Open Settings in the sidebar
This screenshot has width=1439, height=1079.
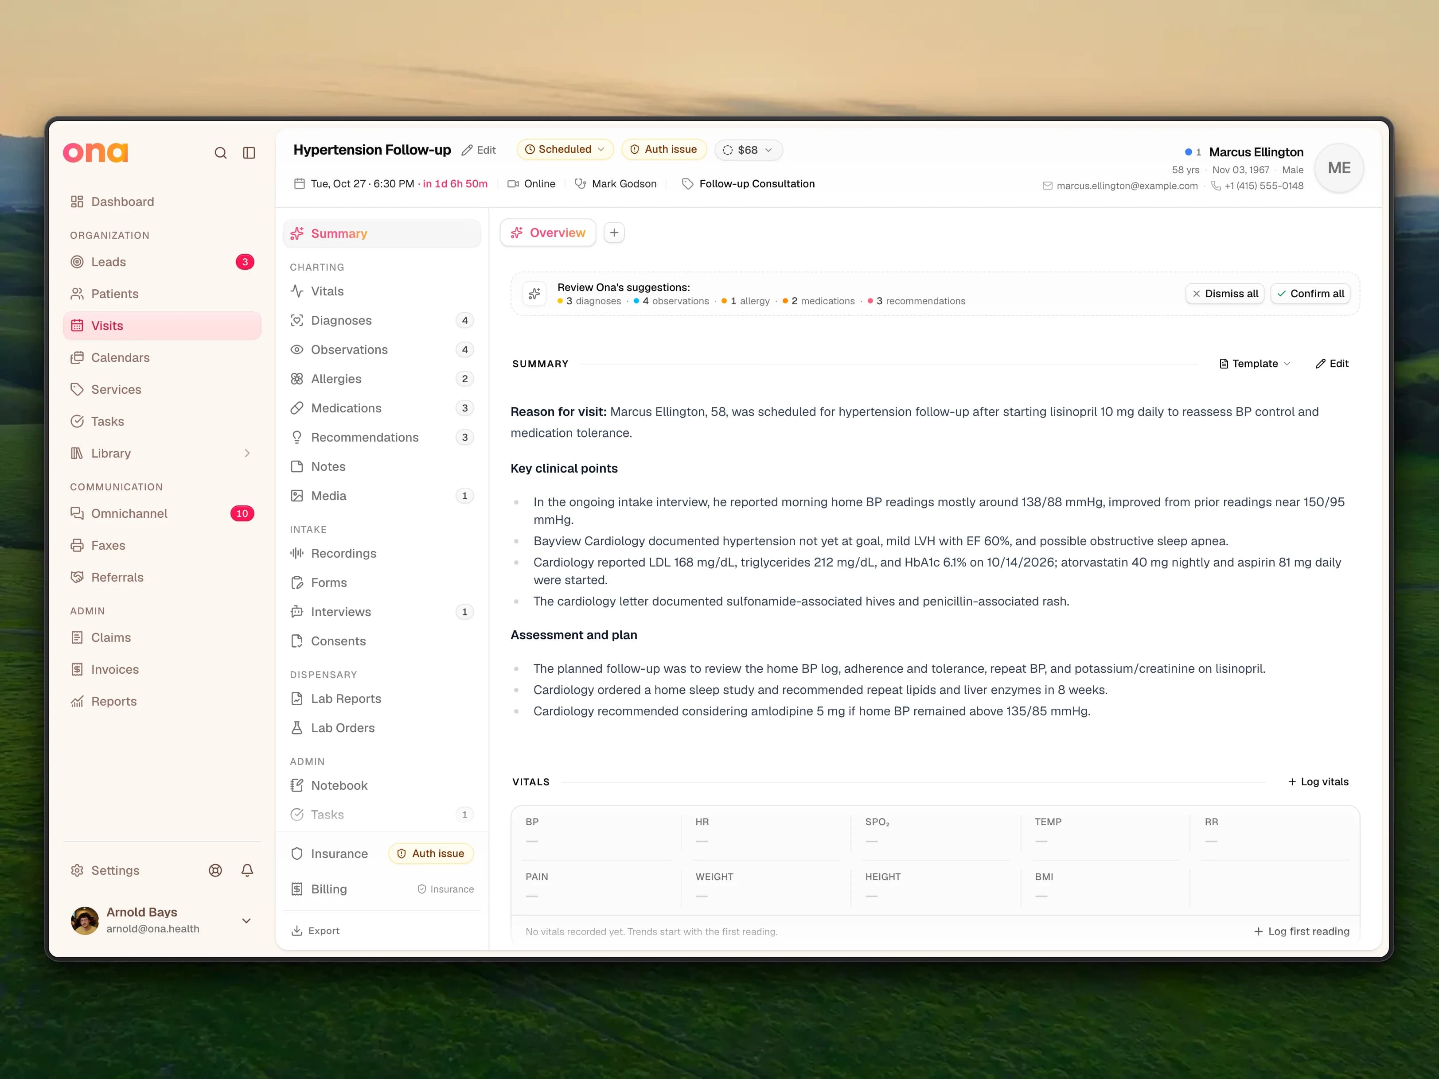click(x=105, y=870)
